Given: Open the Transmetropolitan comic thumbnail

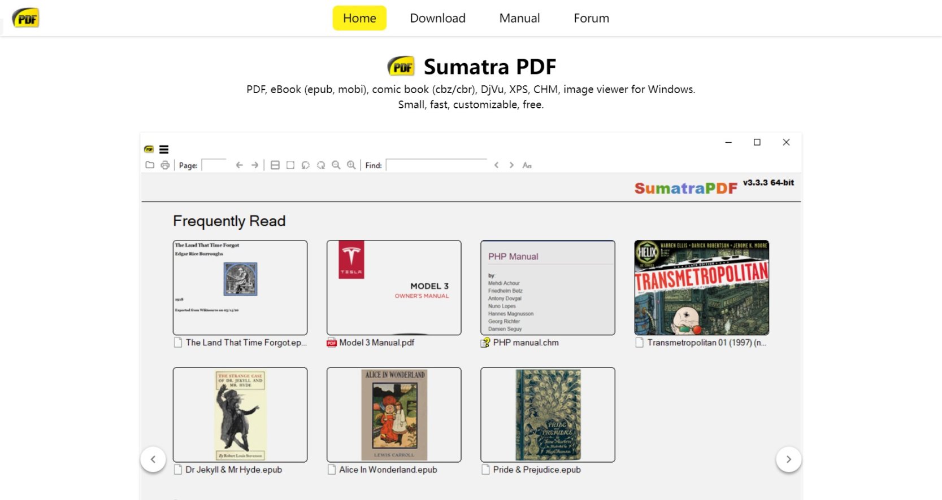Looking at the screenshot, I should click(702, 288).
